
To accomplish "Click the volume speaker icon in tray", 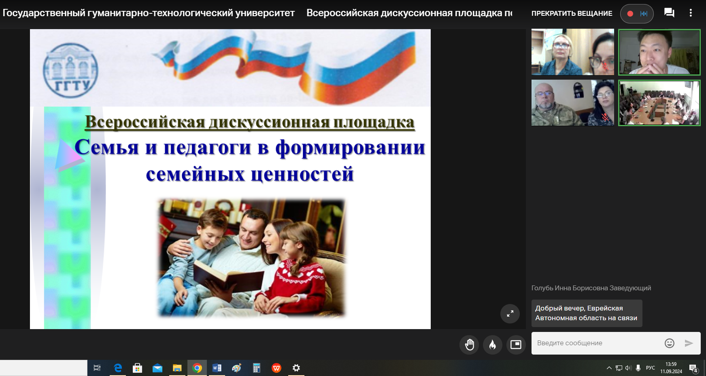I will click(x=628, y=368).
